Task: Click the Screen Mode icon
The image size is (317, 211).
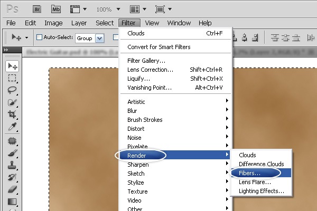Action: pyautogui.click(x=160, y=9)
